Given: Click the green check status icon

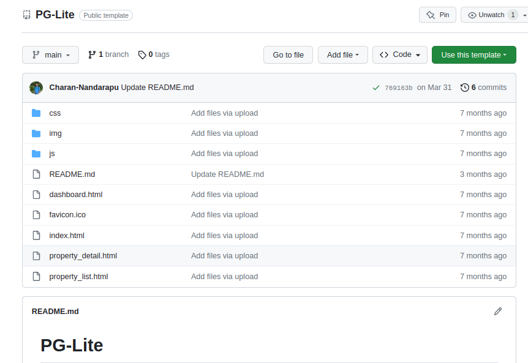Looking at the screenshot, I should pos(375,88).
